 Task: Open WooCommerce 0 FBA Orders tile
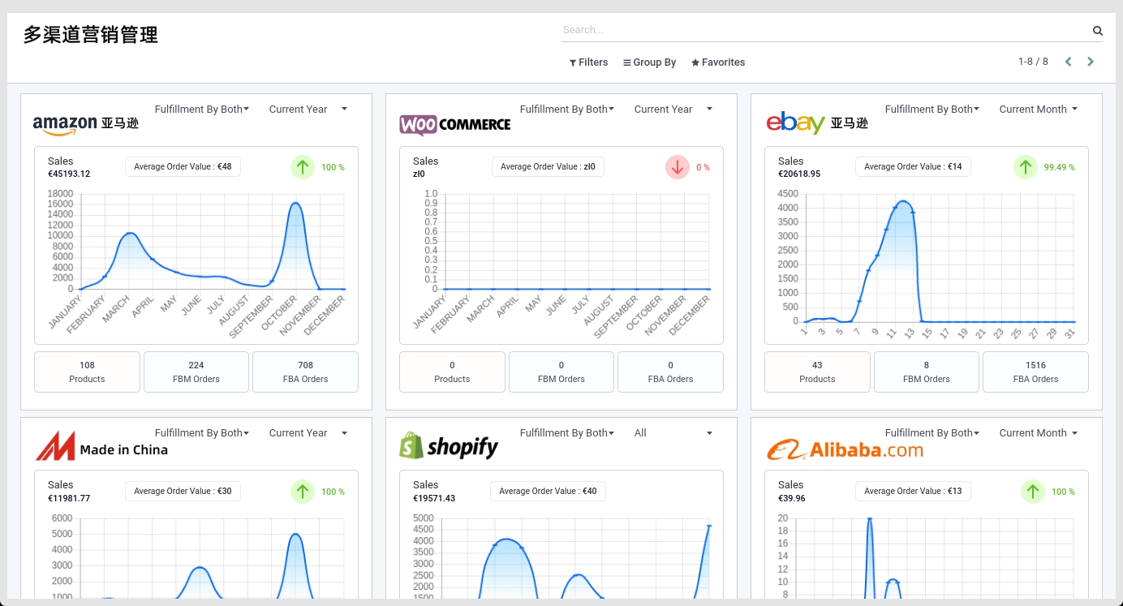670,372
